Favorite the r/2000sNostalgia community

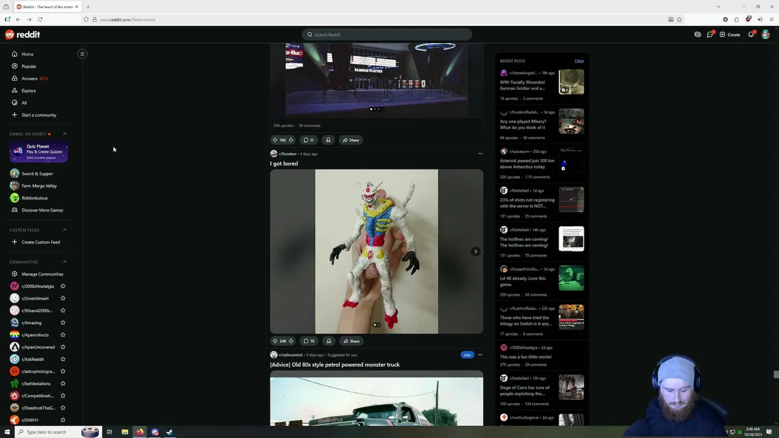coord(63,286)
